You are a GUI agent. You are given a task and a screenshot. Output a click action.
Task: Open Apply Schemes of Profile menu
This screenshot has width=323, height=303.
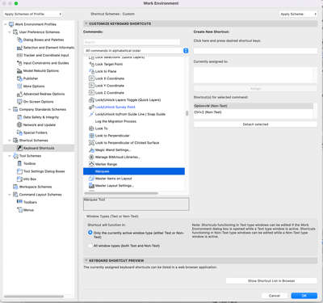(32, 14)
